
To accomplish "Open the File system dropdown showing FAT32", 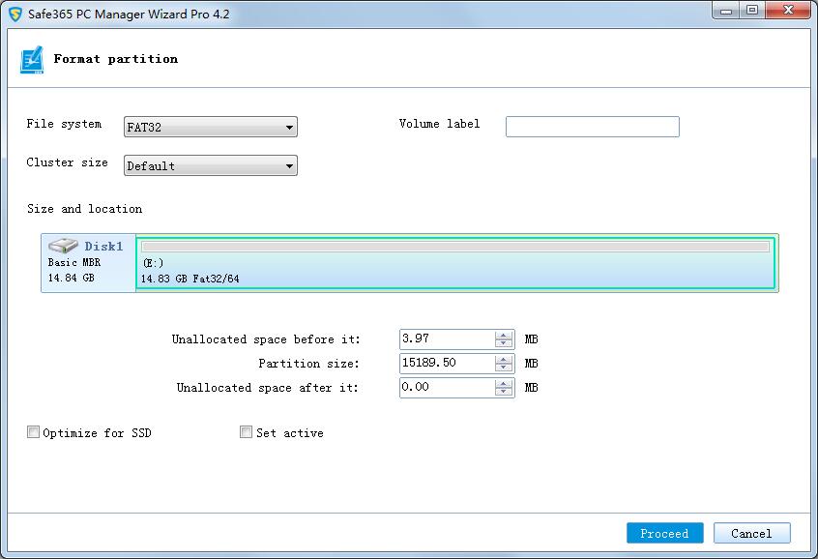I will coord(211,128).
